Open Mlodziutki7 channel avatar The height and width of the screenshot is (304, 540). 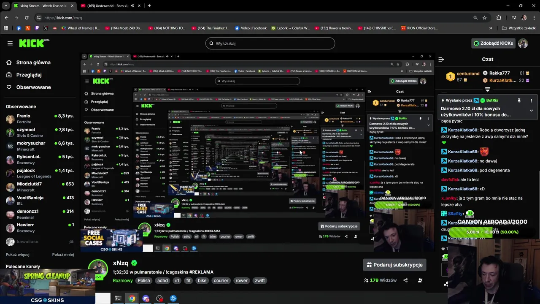pyautogui.click(x=10, y=187)
